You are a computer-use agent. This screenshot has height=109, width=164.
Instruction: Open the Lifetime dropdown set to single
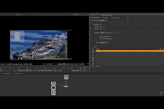tap(104, 33)
